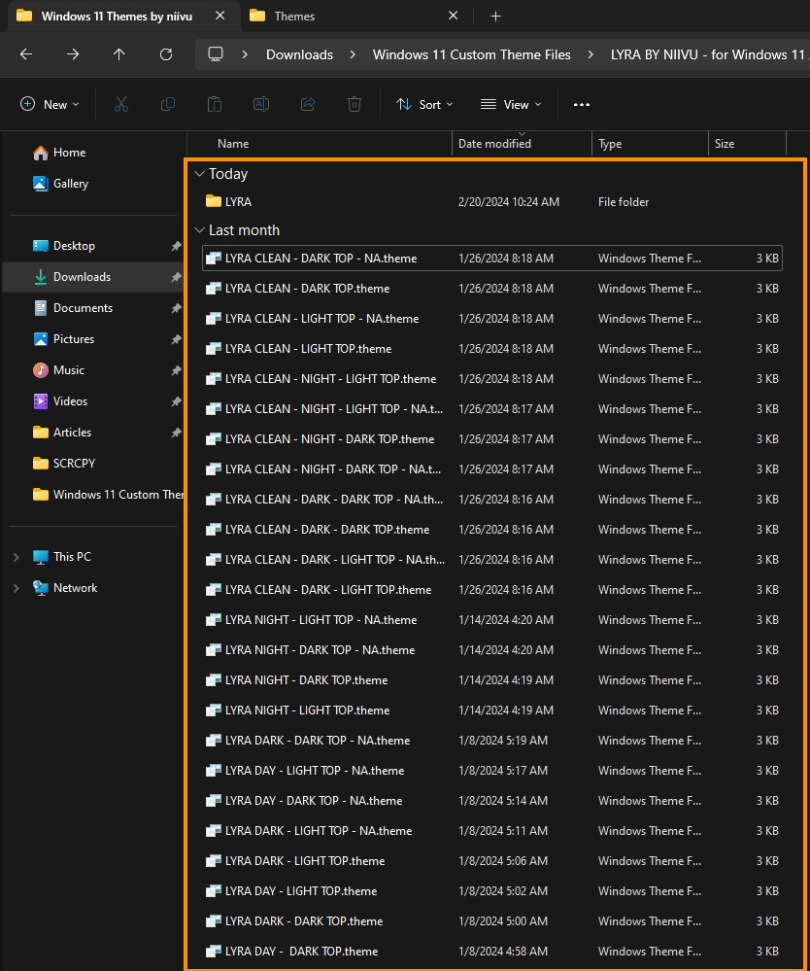Click the Paste clipboard icon
The width and height of the screenshot is (810, 971).
(215, 105)
